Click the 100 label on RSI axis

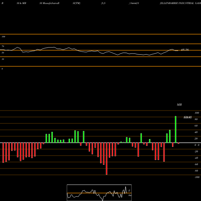pyautogui.click(x=3, y=37)
